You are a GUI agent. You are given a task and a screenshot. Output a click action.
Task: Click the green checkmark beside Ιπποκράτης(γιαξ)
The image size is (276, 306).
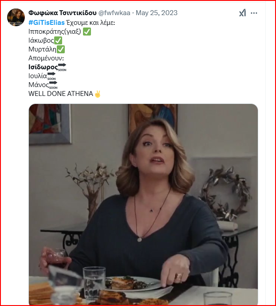(87, 32)
